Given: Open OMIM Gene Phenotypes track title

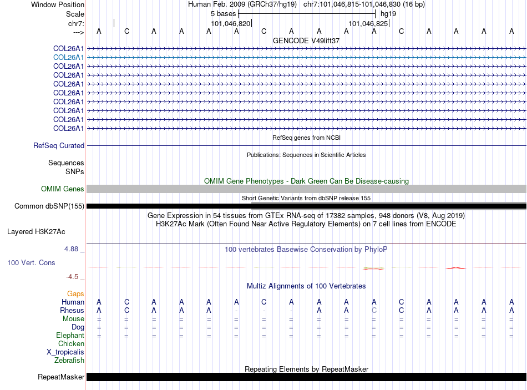Looking at the screenshot, I should [306, 181].
